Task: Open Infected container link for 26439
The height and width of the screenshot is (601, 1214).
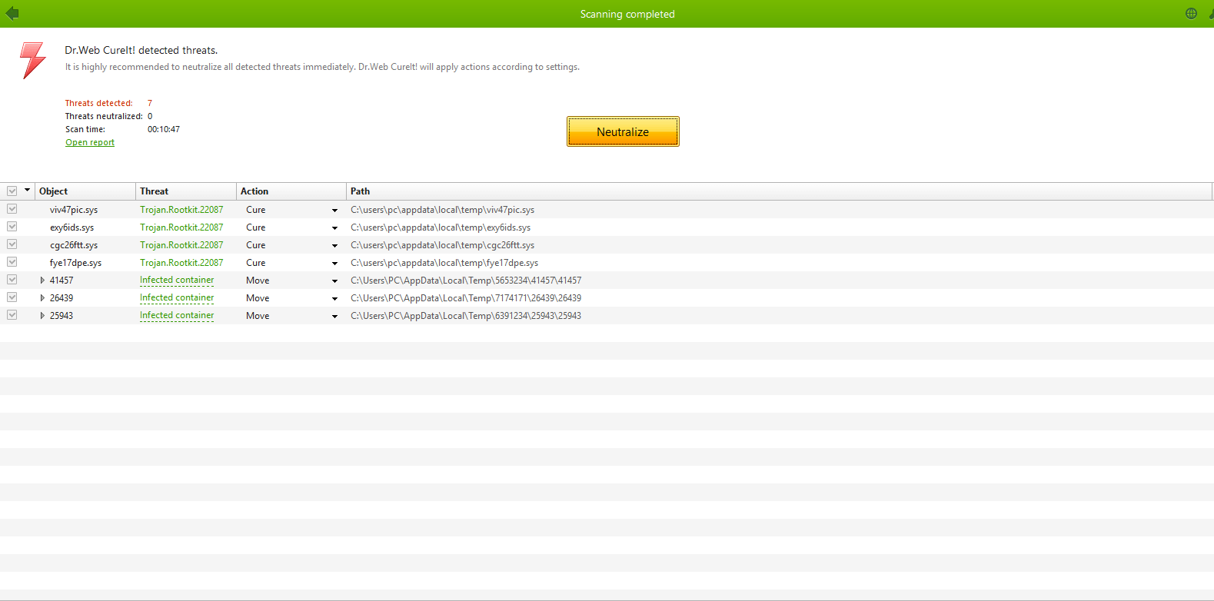Action: [x=177, y=297]
